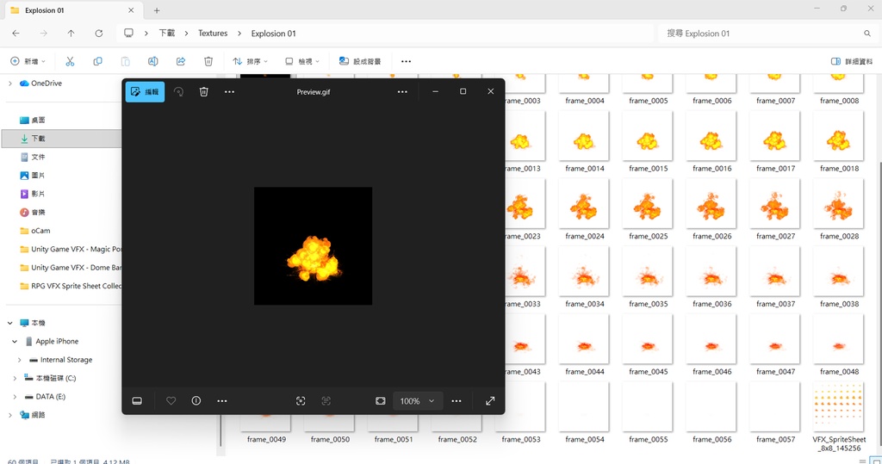Show file info in Photos viewer
Screen dimensions: 882x464
pyautogui.click(x=196, y=401)
